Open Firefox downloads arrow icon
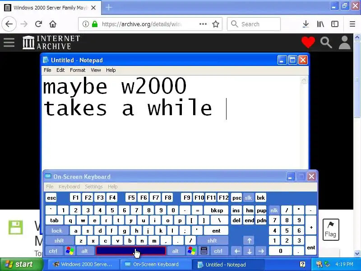The width and height of the screenshot is (361, 271). [x=306, y=24]
